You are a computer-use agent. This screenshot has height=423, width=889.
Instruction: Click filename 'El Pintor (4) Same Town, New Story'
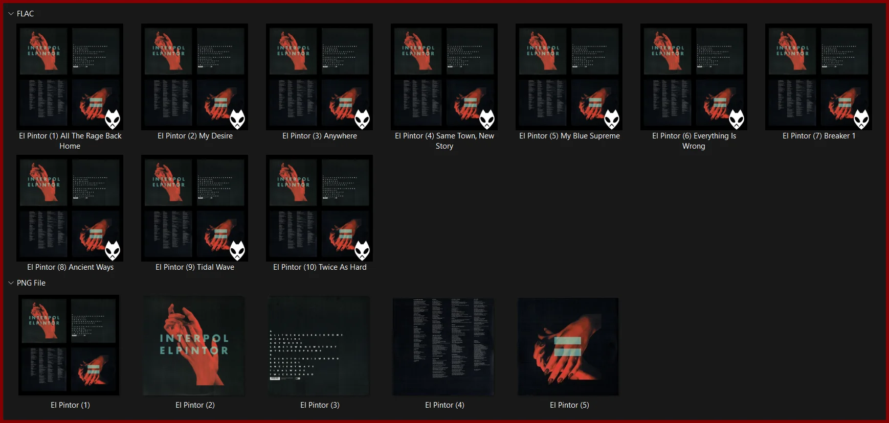tap(444, 141)
